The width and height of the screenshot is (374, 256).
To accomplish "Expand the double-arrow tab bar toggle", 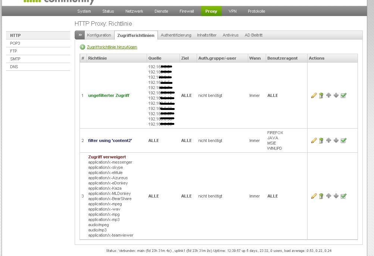I will [80, 35].
